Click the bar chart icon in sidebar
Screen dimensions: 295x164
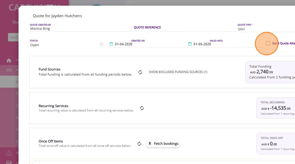click(x=9, y=162)
